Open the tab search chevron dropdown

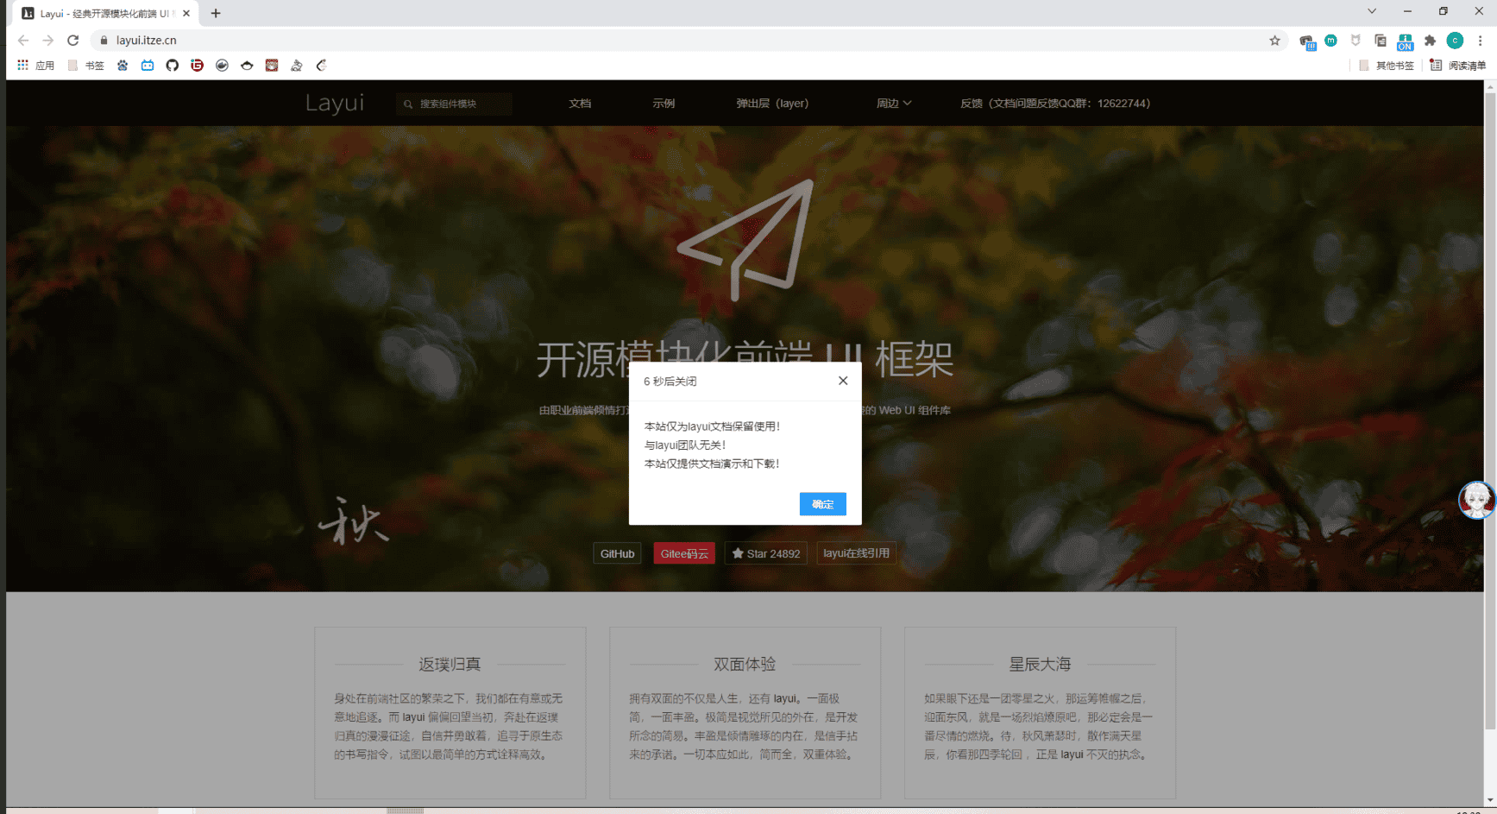pos(1371,12)
